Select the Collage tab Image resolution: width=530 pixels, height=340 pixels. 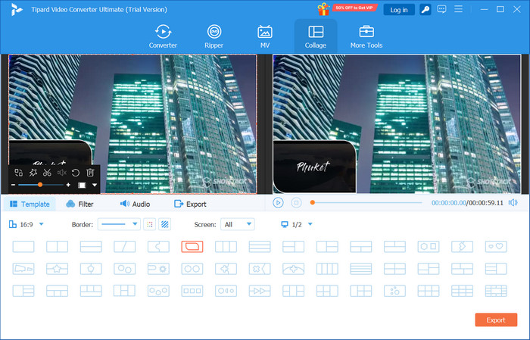click(316, 36)
